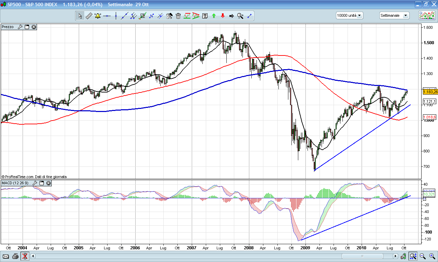Toggle the crossed-out chain link button
This screenshot has height=262, width=438.
[x=25, y=256]
